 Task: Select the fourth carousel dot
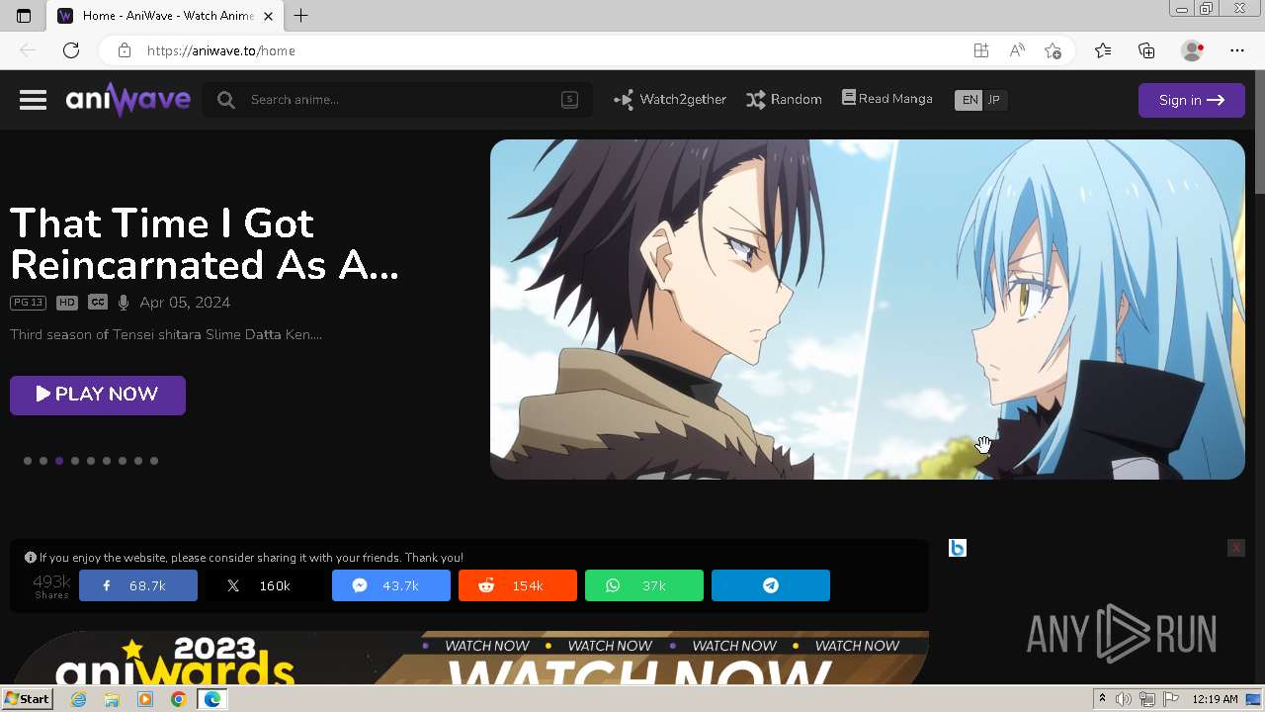coord(75,461)
